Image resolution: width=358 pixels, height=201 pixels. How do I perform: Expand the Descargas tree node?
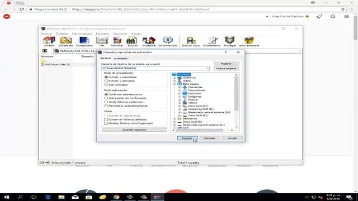click(x=180, y=87)
